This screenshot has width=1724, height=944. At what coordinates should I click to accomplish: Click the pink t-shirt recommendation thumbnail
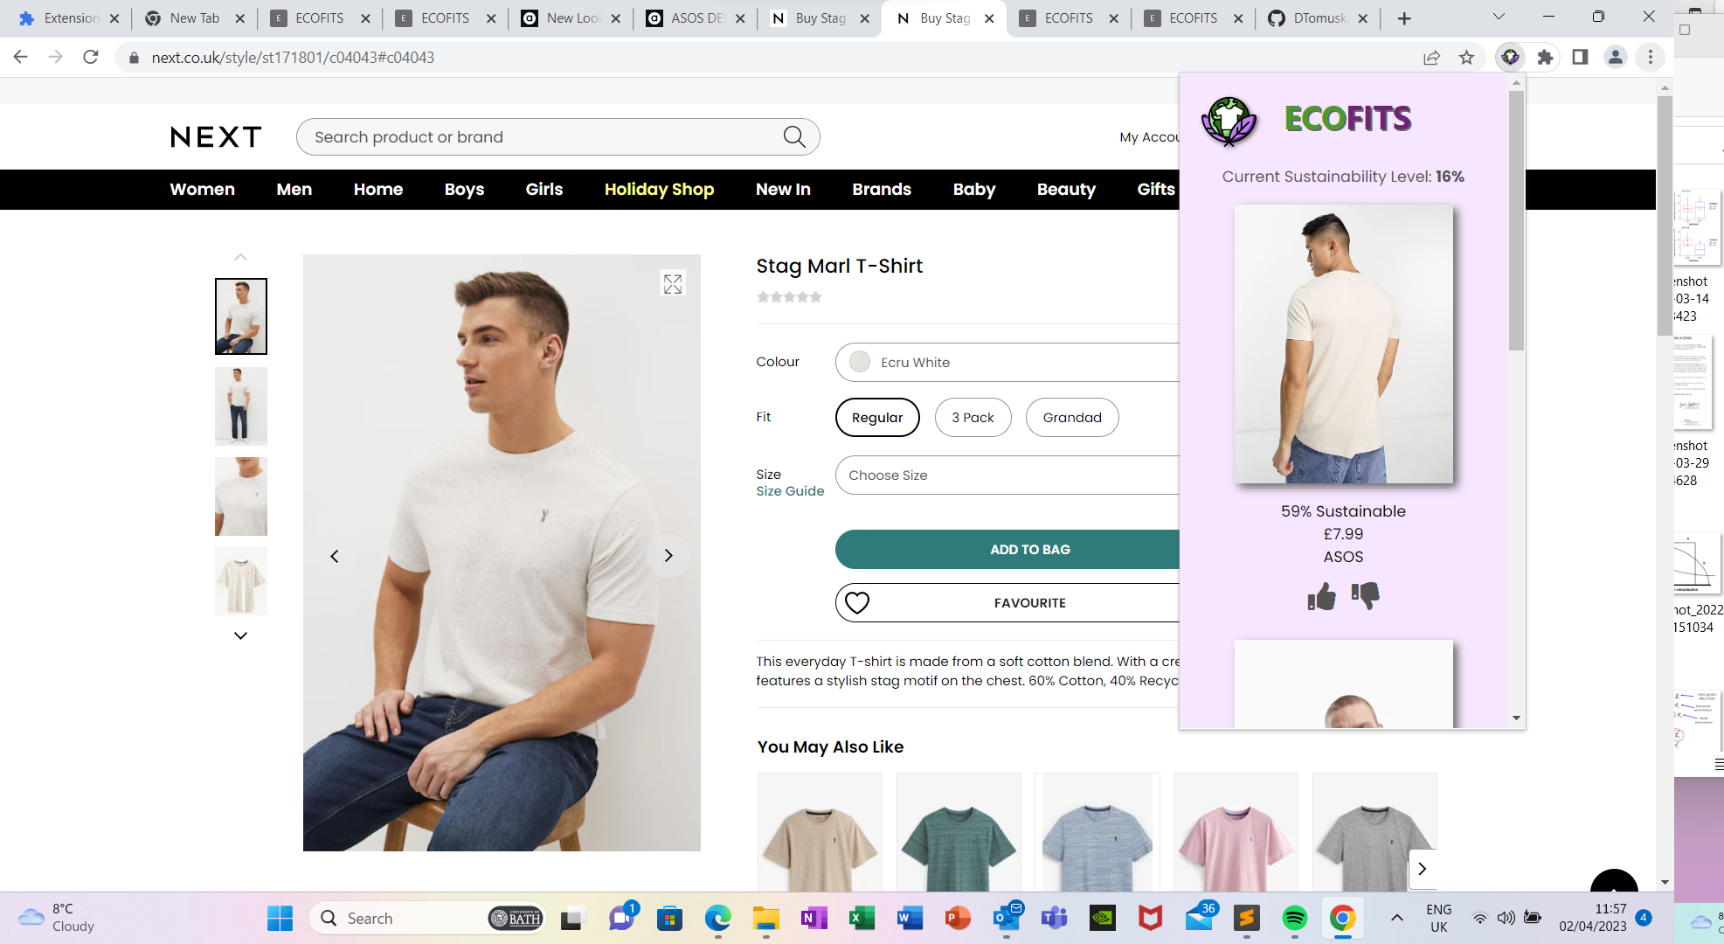tap(1235, 839)
